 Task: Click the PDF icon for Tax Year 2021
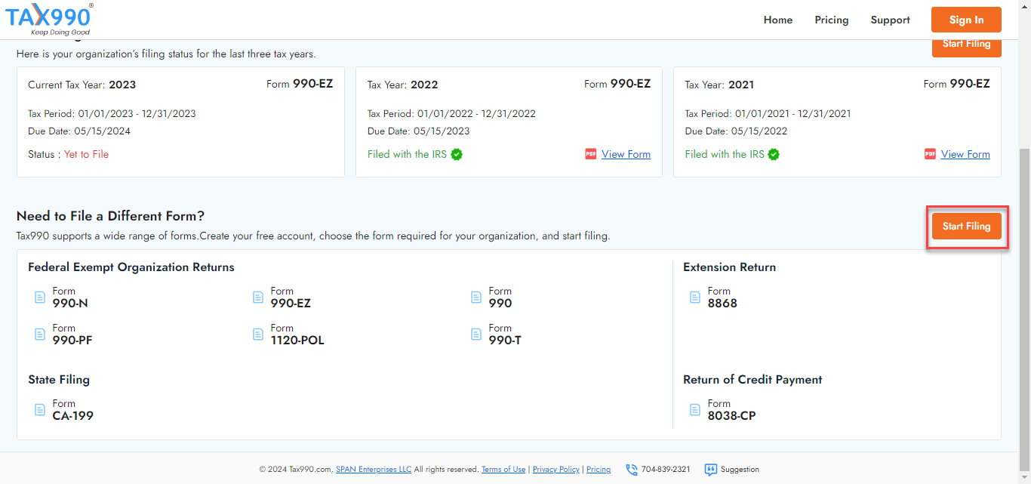point(930,154)
